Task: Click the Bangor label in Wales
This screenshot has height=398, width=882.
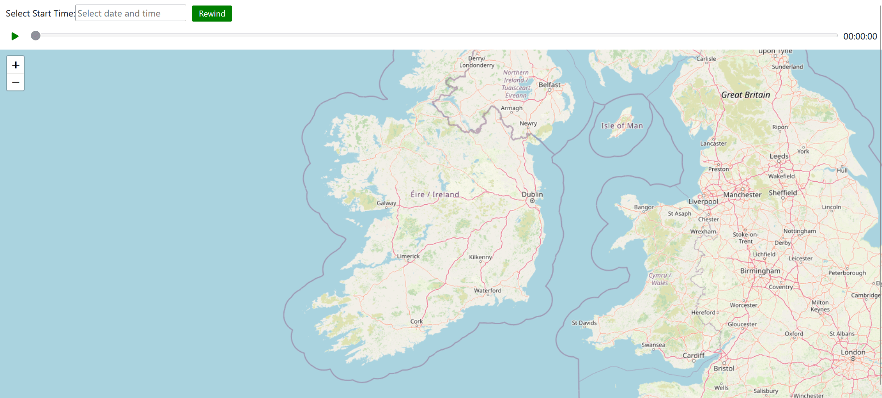Action: click(x=644, y=207)
